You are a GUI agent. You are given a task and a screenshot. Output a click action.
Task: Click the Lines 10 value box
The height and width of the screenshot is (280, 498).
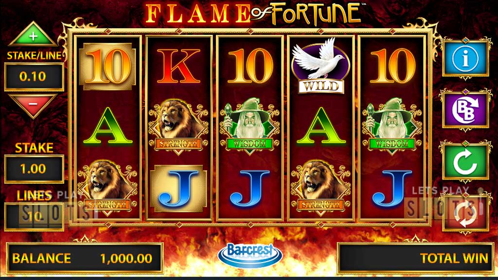[34, 216]
